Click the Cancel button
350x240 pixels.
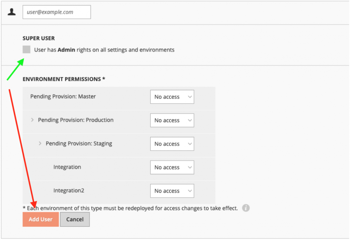pyautogui.click(x=75, y=219)
